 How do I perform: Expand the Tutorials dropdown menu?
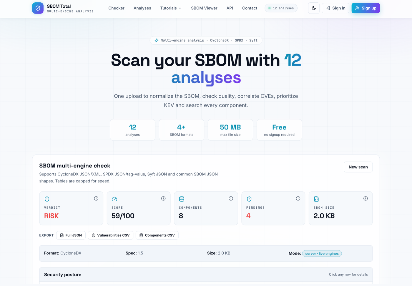(171, 8)
